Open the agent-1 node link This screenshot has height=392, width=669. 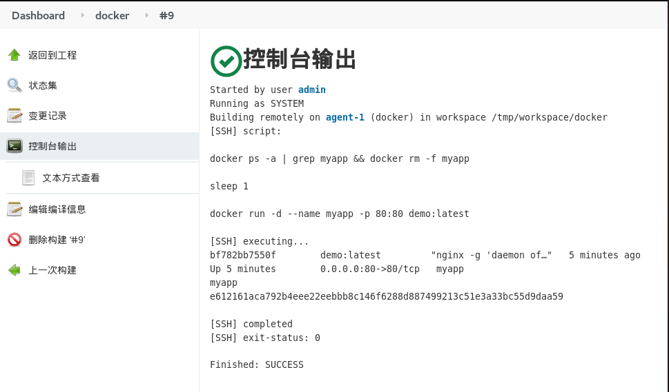coord(345,118)
